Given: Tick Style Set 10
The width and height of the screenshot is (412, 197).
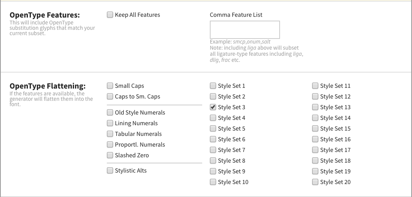Looking at the screenshot, I should click(213, 182).
